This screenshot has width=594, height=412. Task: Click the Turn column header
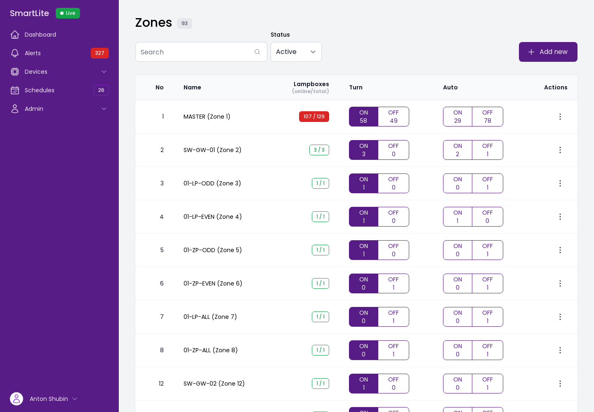[356, 87]
